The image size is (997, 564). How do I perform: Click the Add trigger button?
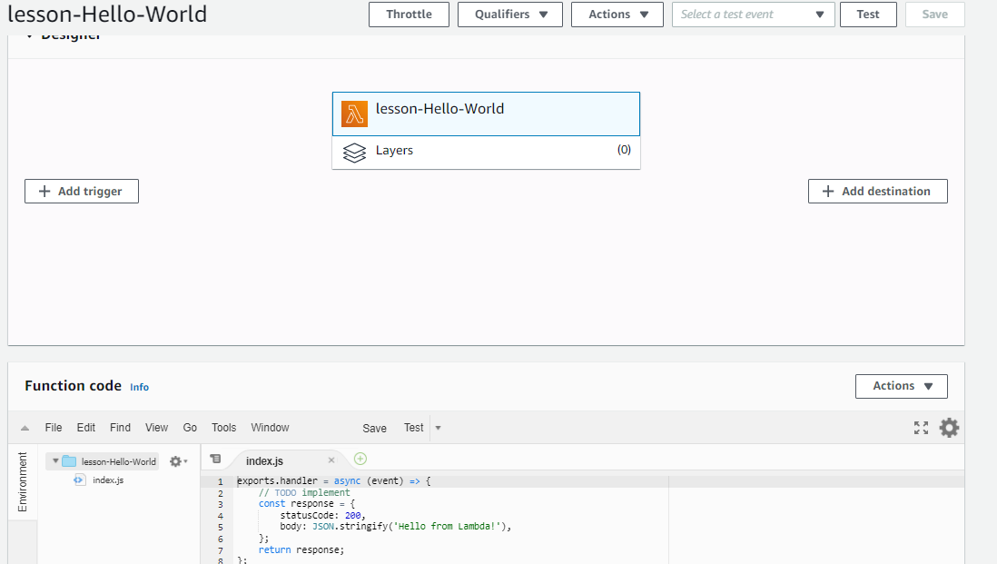(x=81, y=191)
